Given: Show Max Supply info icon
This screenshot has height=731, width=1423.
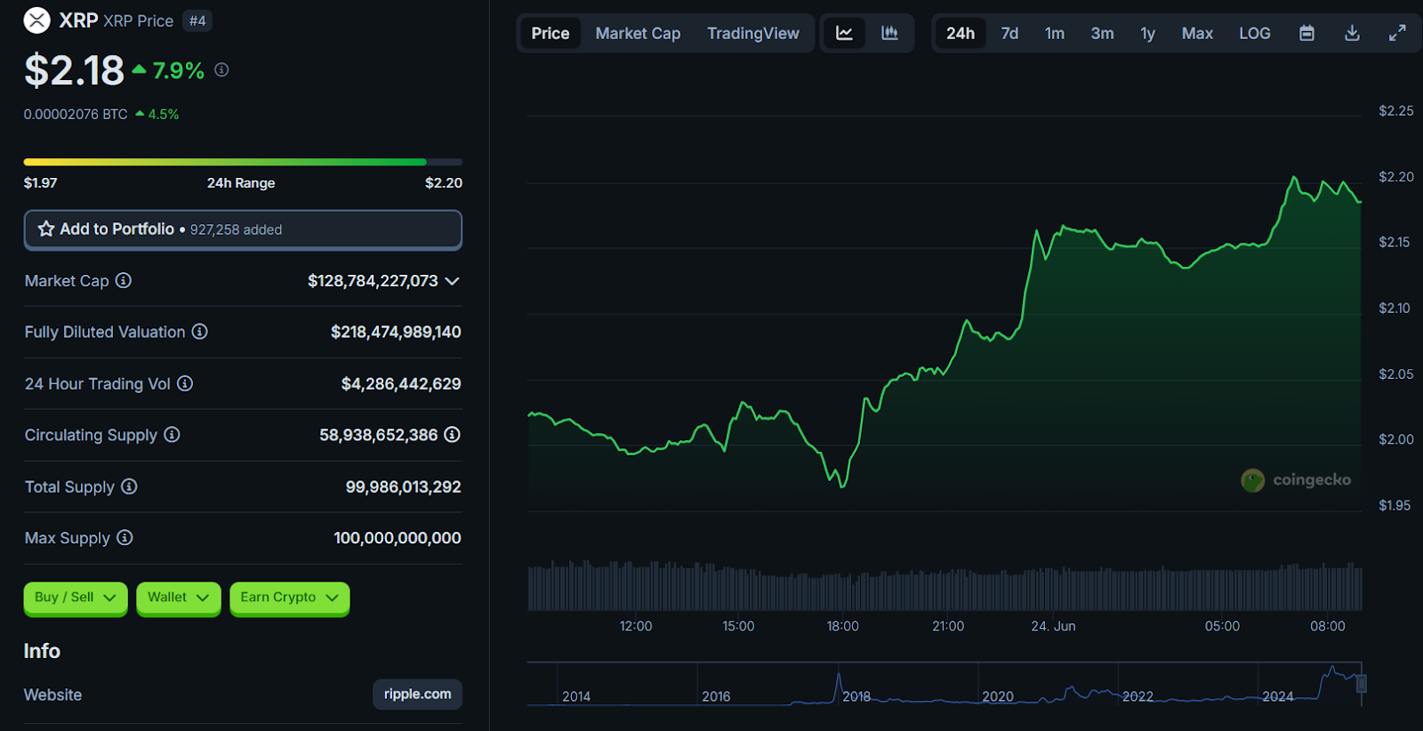Looking at the screenshot, I should tap(125, 537).
